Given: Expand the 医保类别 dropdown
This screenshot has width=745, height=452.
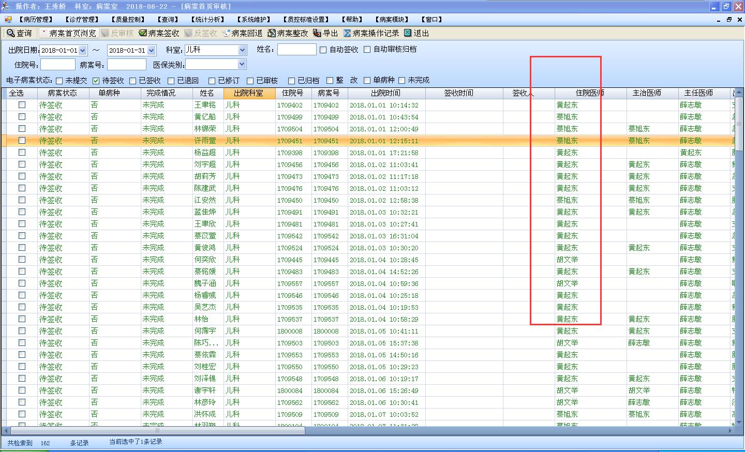Looking at the screenshot, I should point(243,65).
